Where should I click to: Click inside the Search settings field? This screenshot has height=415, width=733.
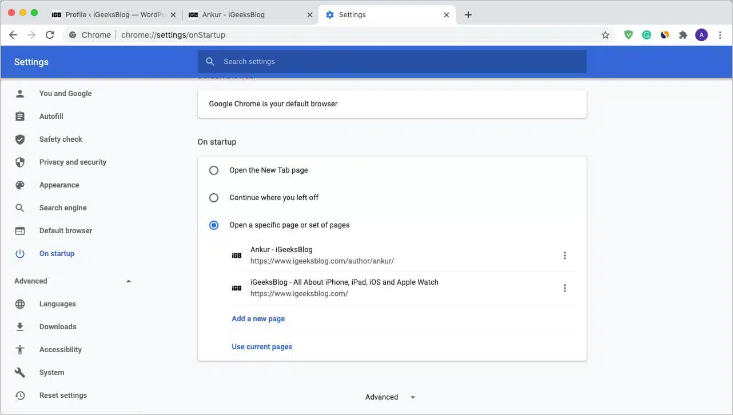coord(392,61)
